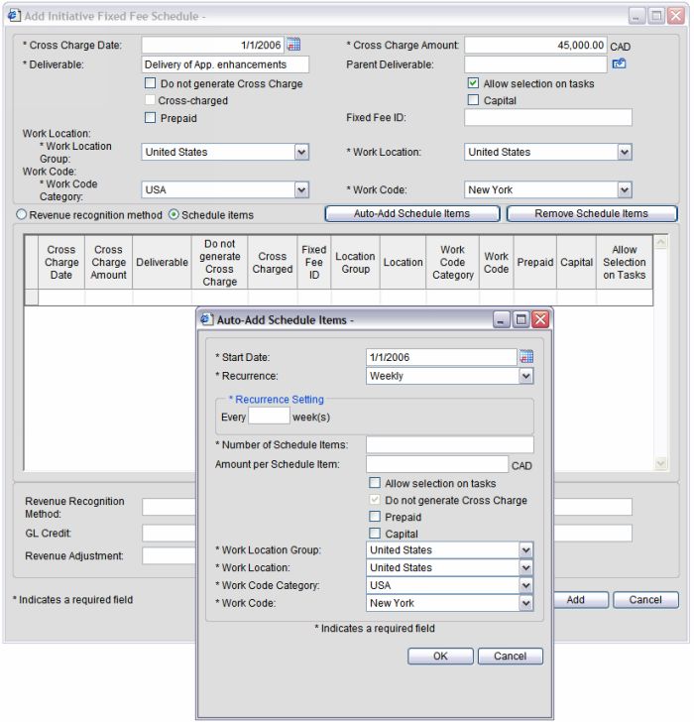
Task: Open calendar picker next to Start Date
Action: click(526, 357)
